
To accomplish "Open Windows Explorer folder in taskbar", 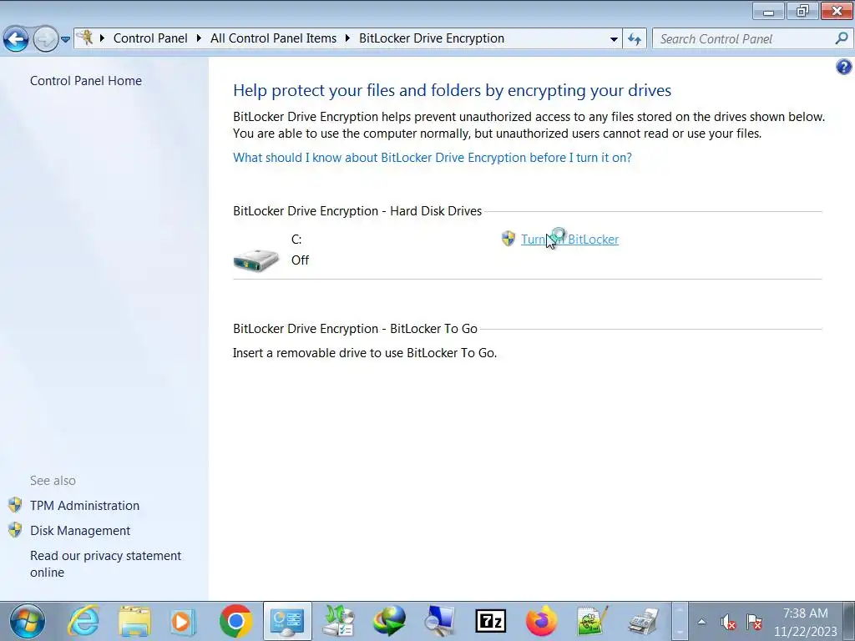I will pos(134,621).
